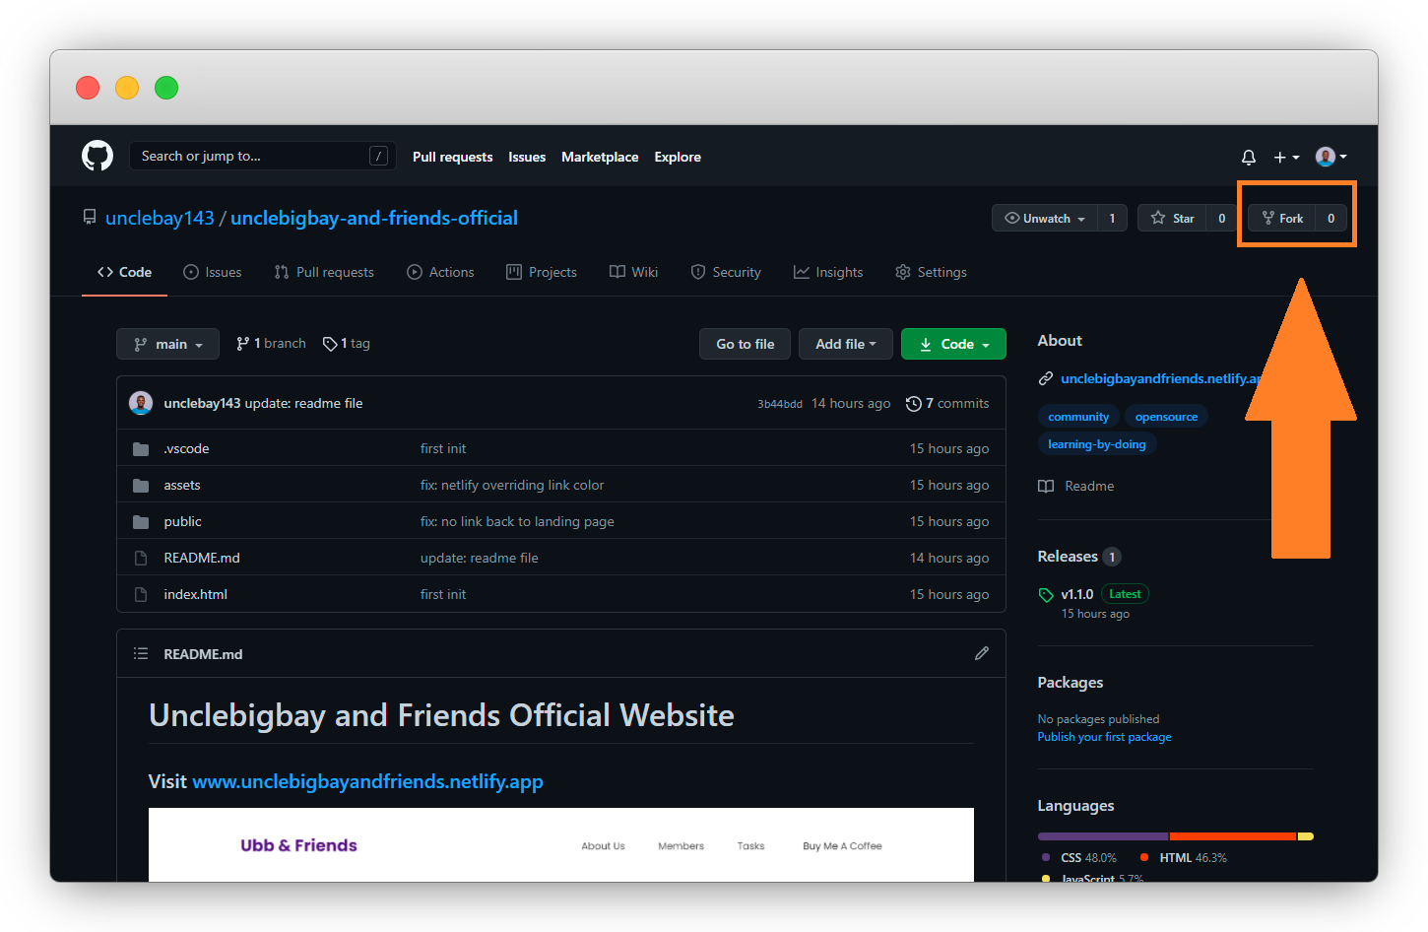Image resolution: width=1428 pixels, height=932 pixels.
Task: Open the Insights tab
Action: (x=828, y=272)
